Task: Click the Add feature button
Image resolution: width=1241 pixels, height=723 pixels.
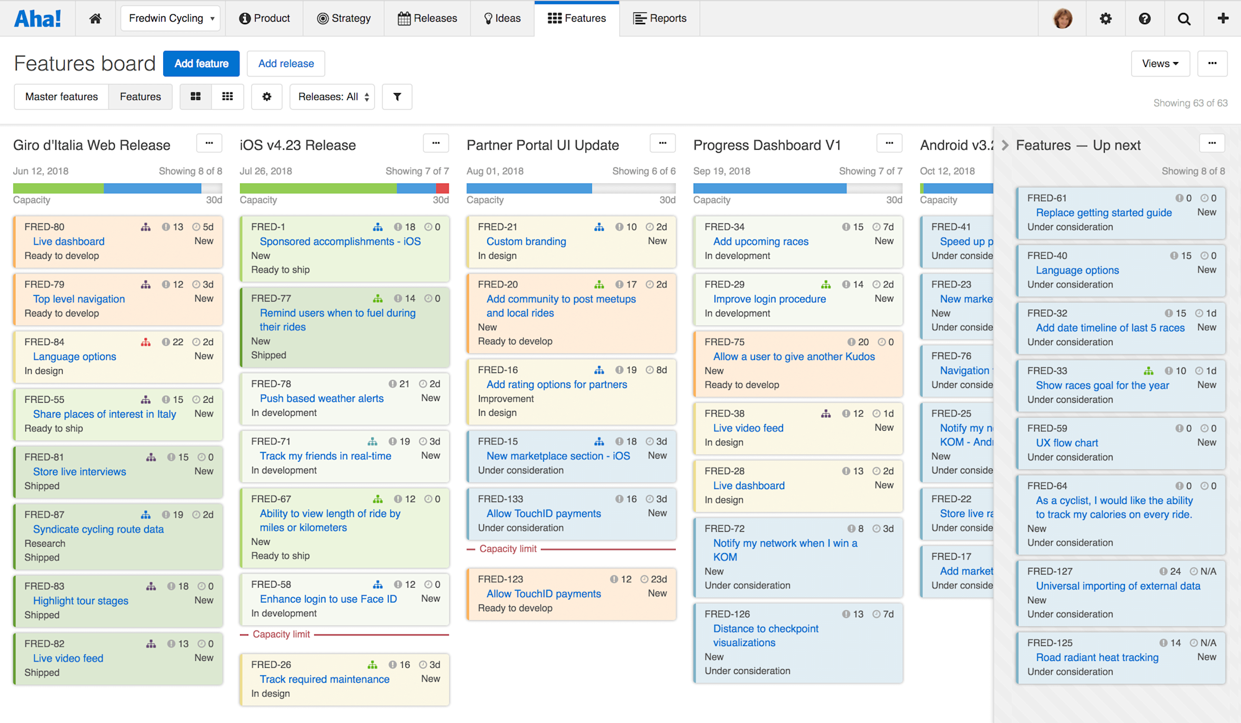Action: tap(201, 63)
